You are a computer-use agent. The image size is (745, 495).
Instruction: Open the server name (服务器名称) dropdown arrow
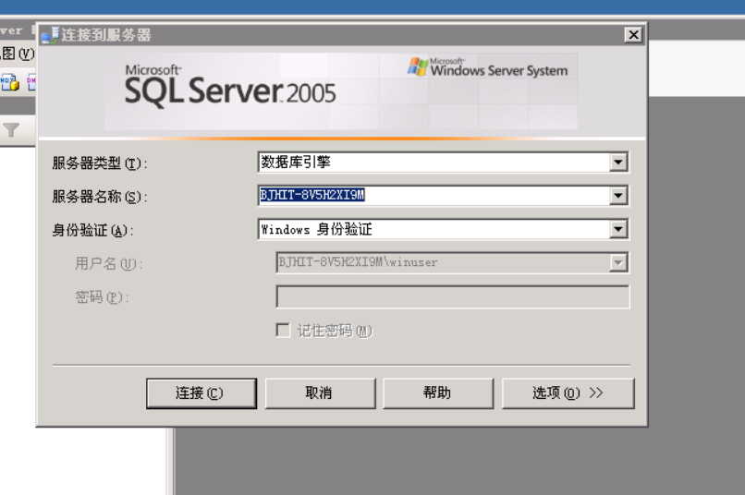click(x=618, y=196)
